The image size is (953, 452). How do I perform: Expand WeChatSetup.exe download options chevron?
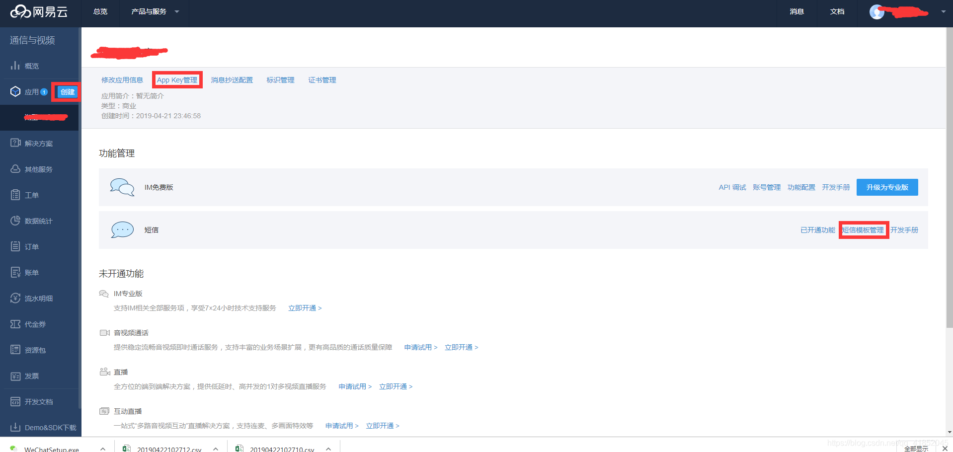pyautogui.click(x=103, y=449)
